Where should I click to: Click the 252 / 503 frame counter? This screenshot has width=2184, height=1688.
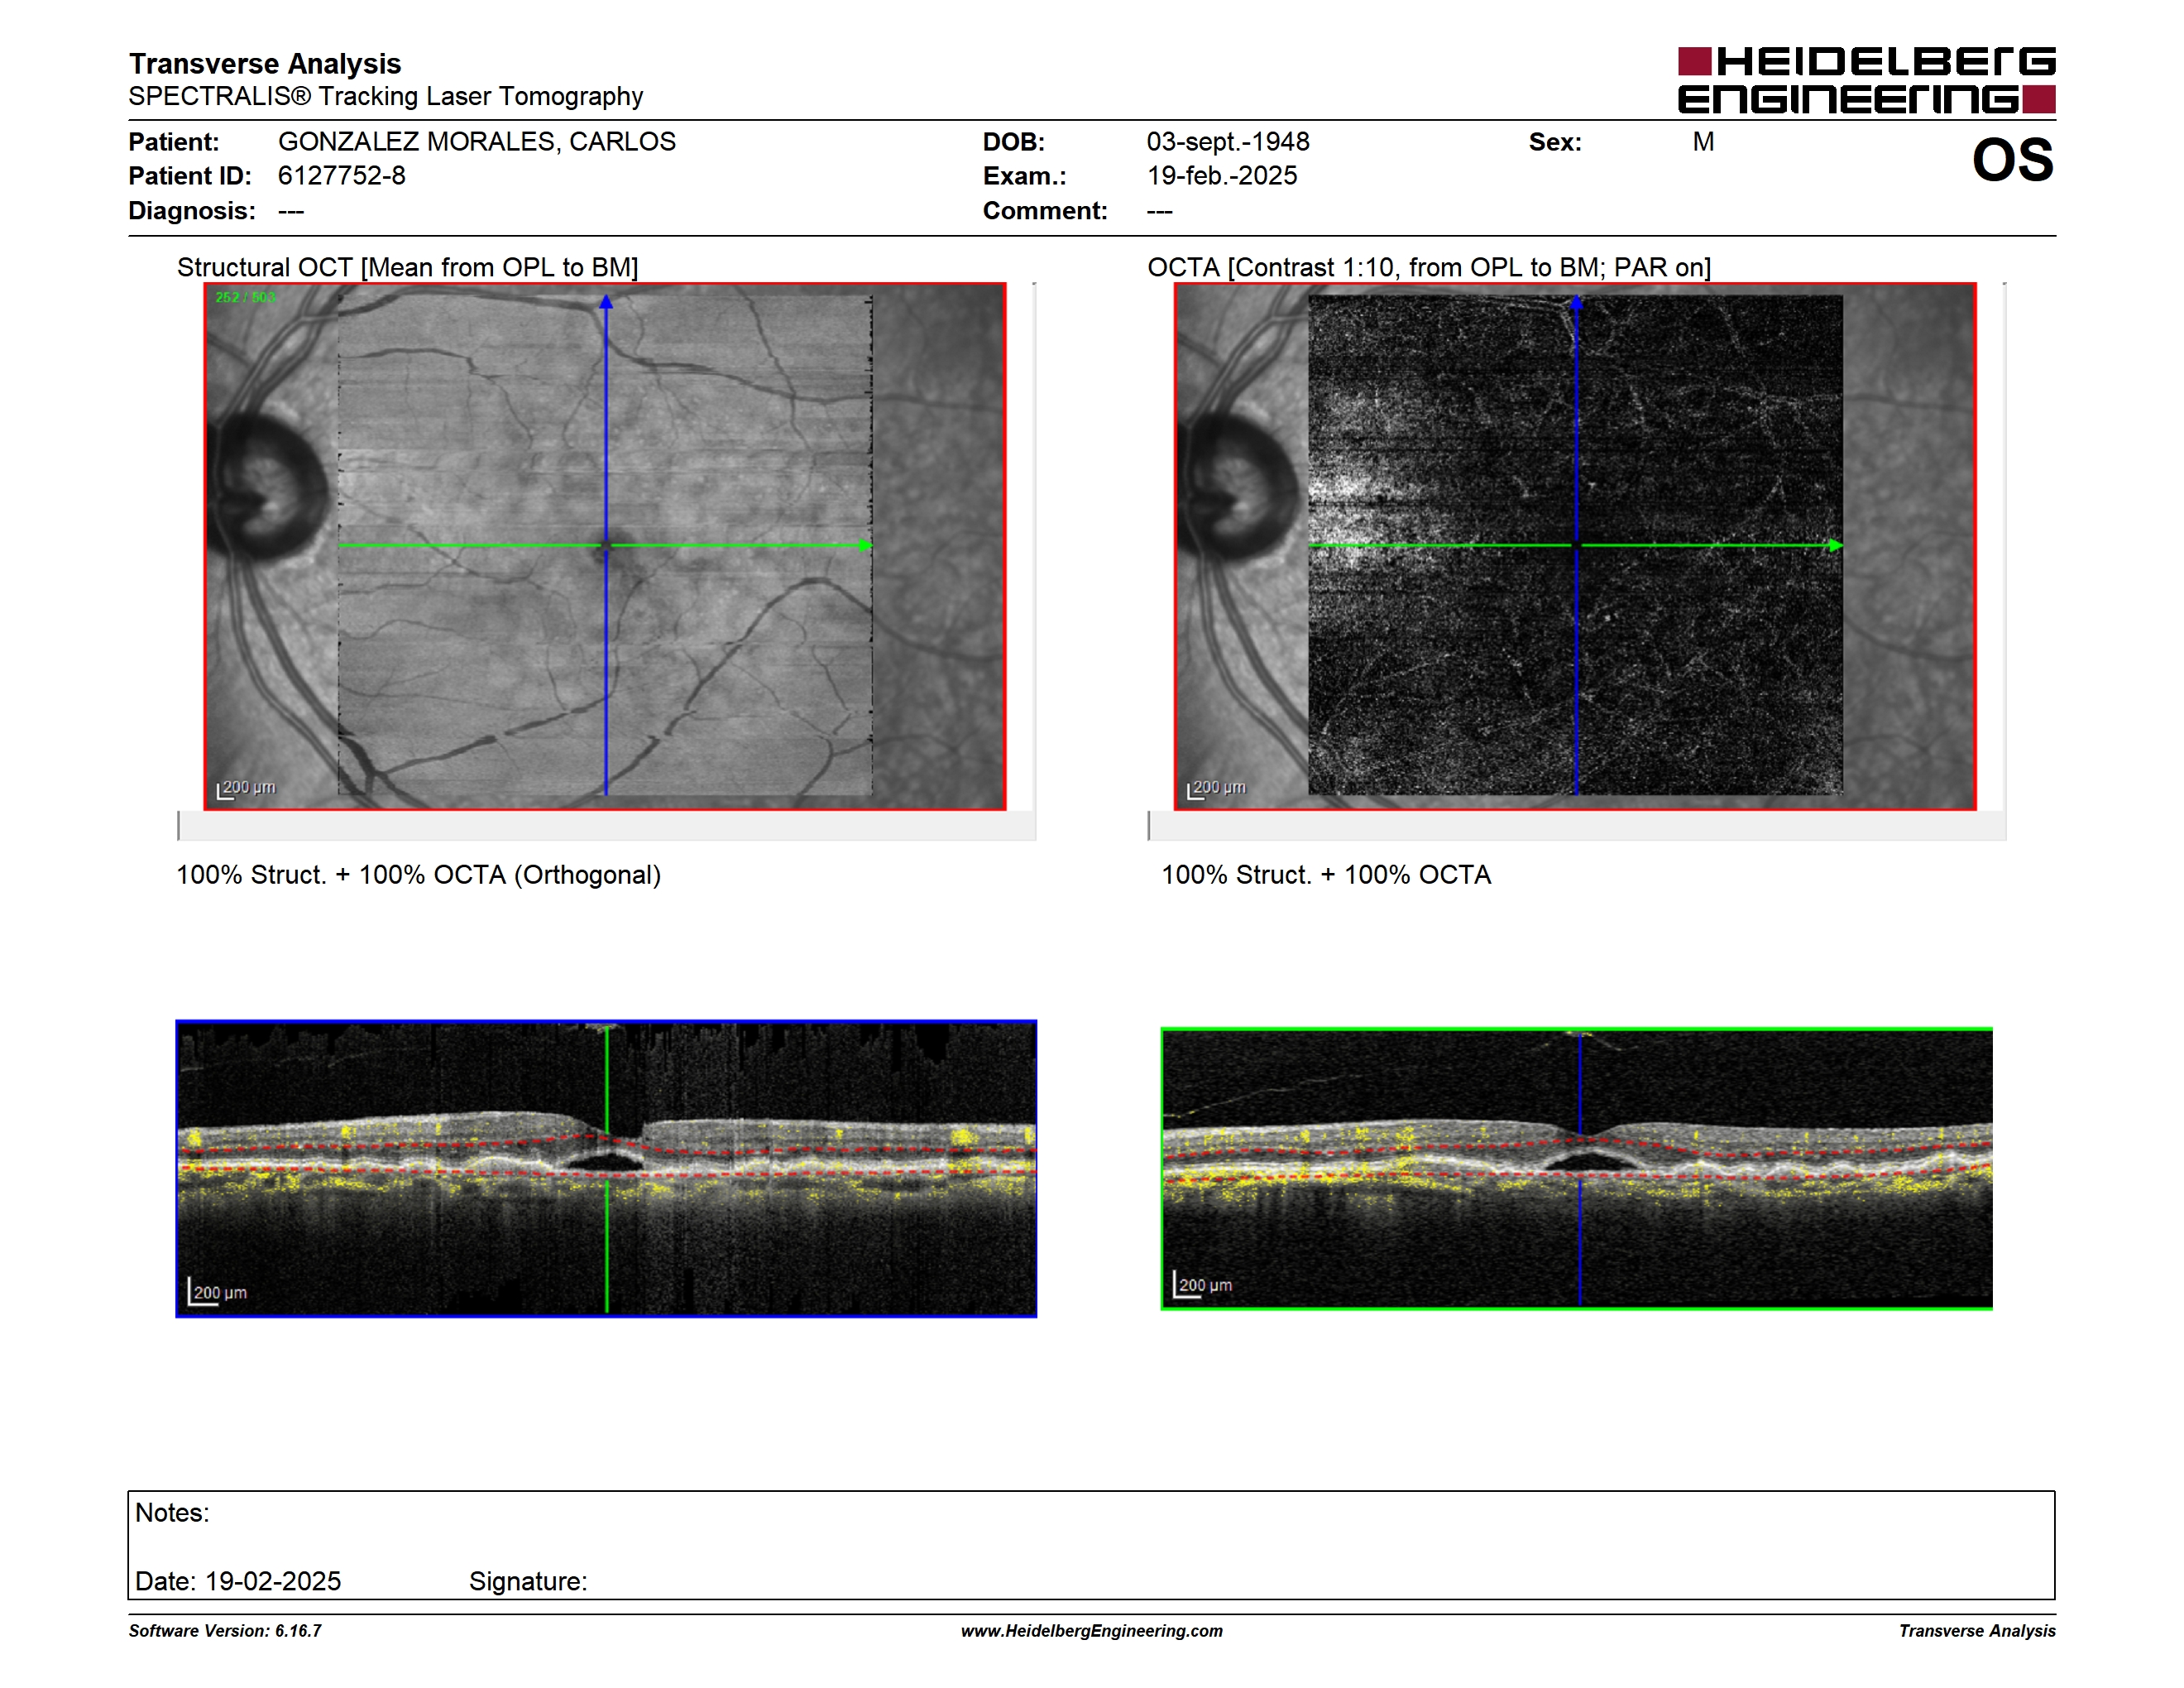245,297
